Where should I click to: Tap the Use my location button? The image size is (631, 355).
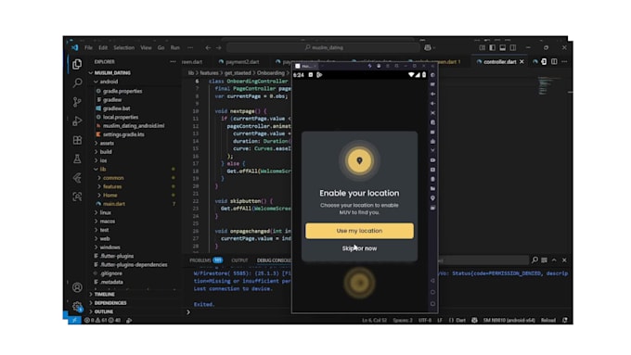(x=359, y=231)
